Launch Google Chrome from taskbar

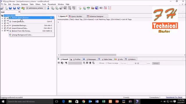[83, 101]
